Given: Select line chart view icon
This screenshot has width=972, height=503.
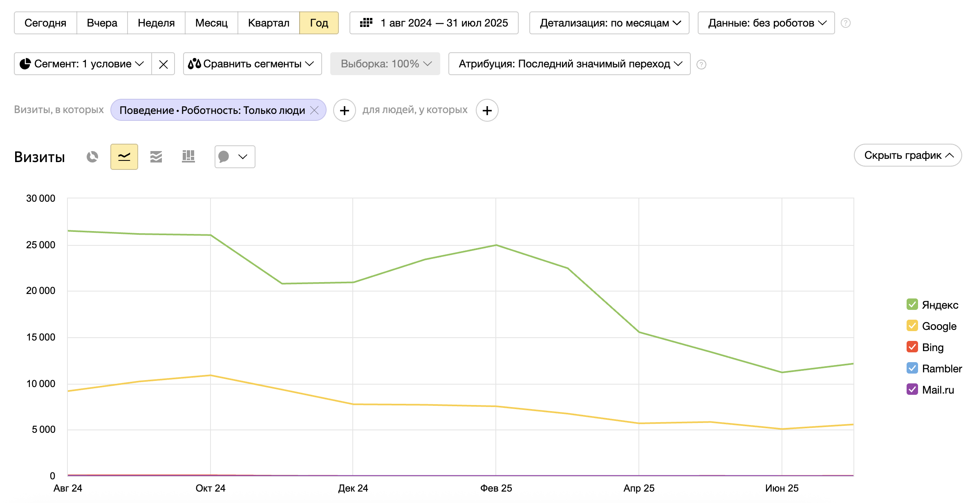Looking at the screenshot, I should (124, 157).
